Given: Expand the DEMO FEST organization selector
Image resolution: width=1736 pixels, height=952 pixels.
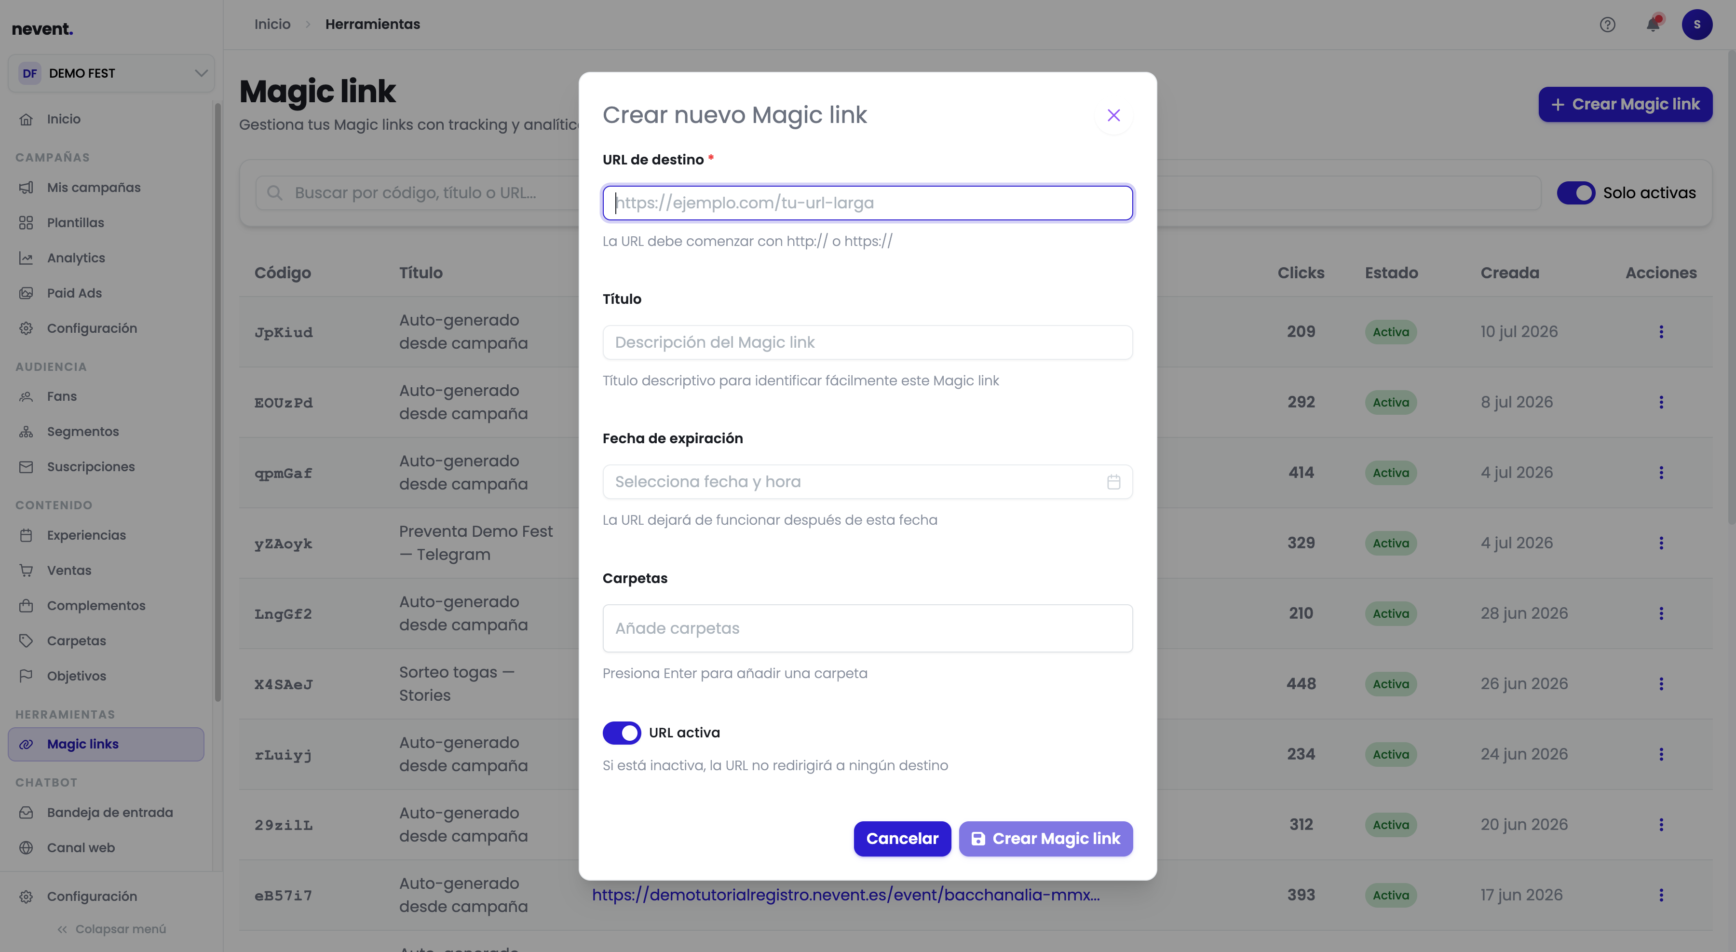Looking at the screenshot, I should click(x=111, y=73).
